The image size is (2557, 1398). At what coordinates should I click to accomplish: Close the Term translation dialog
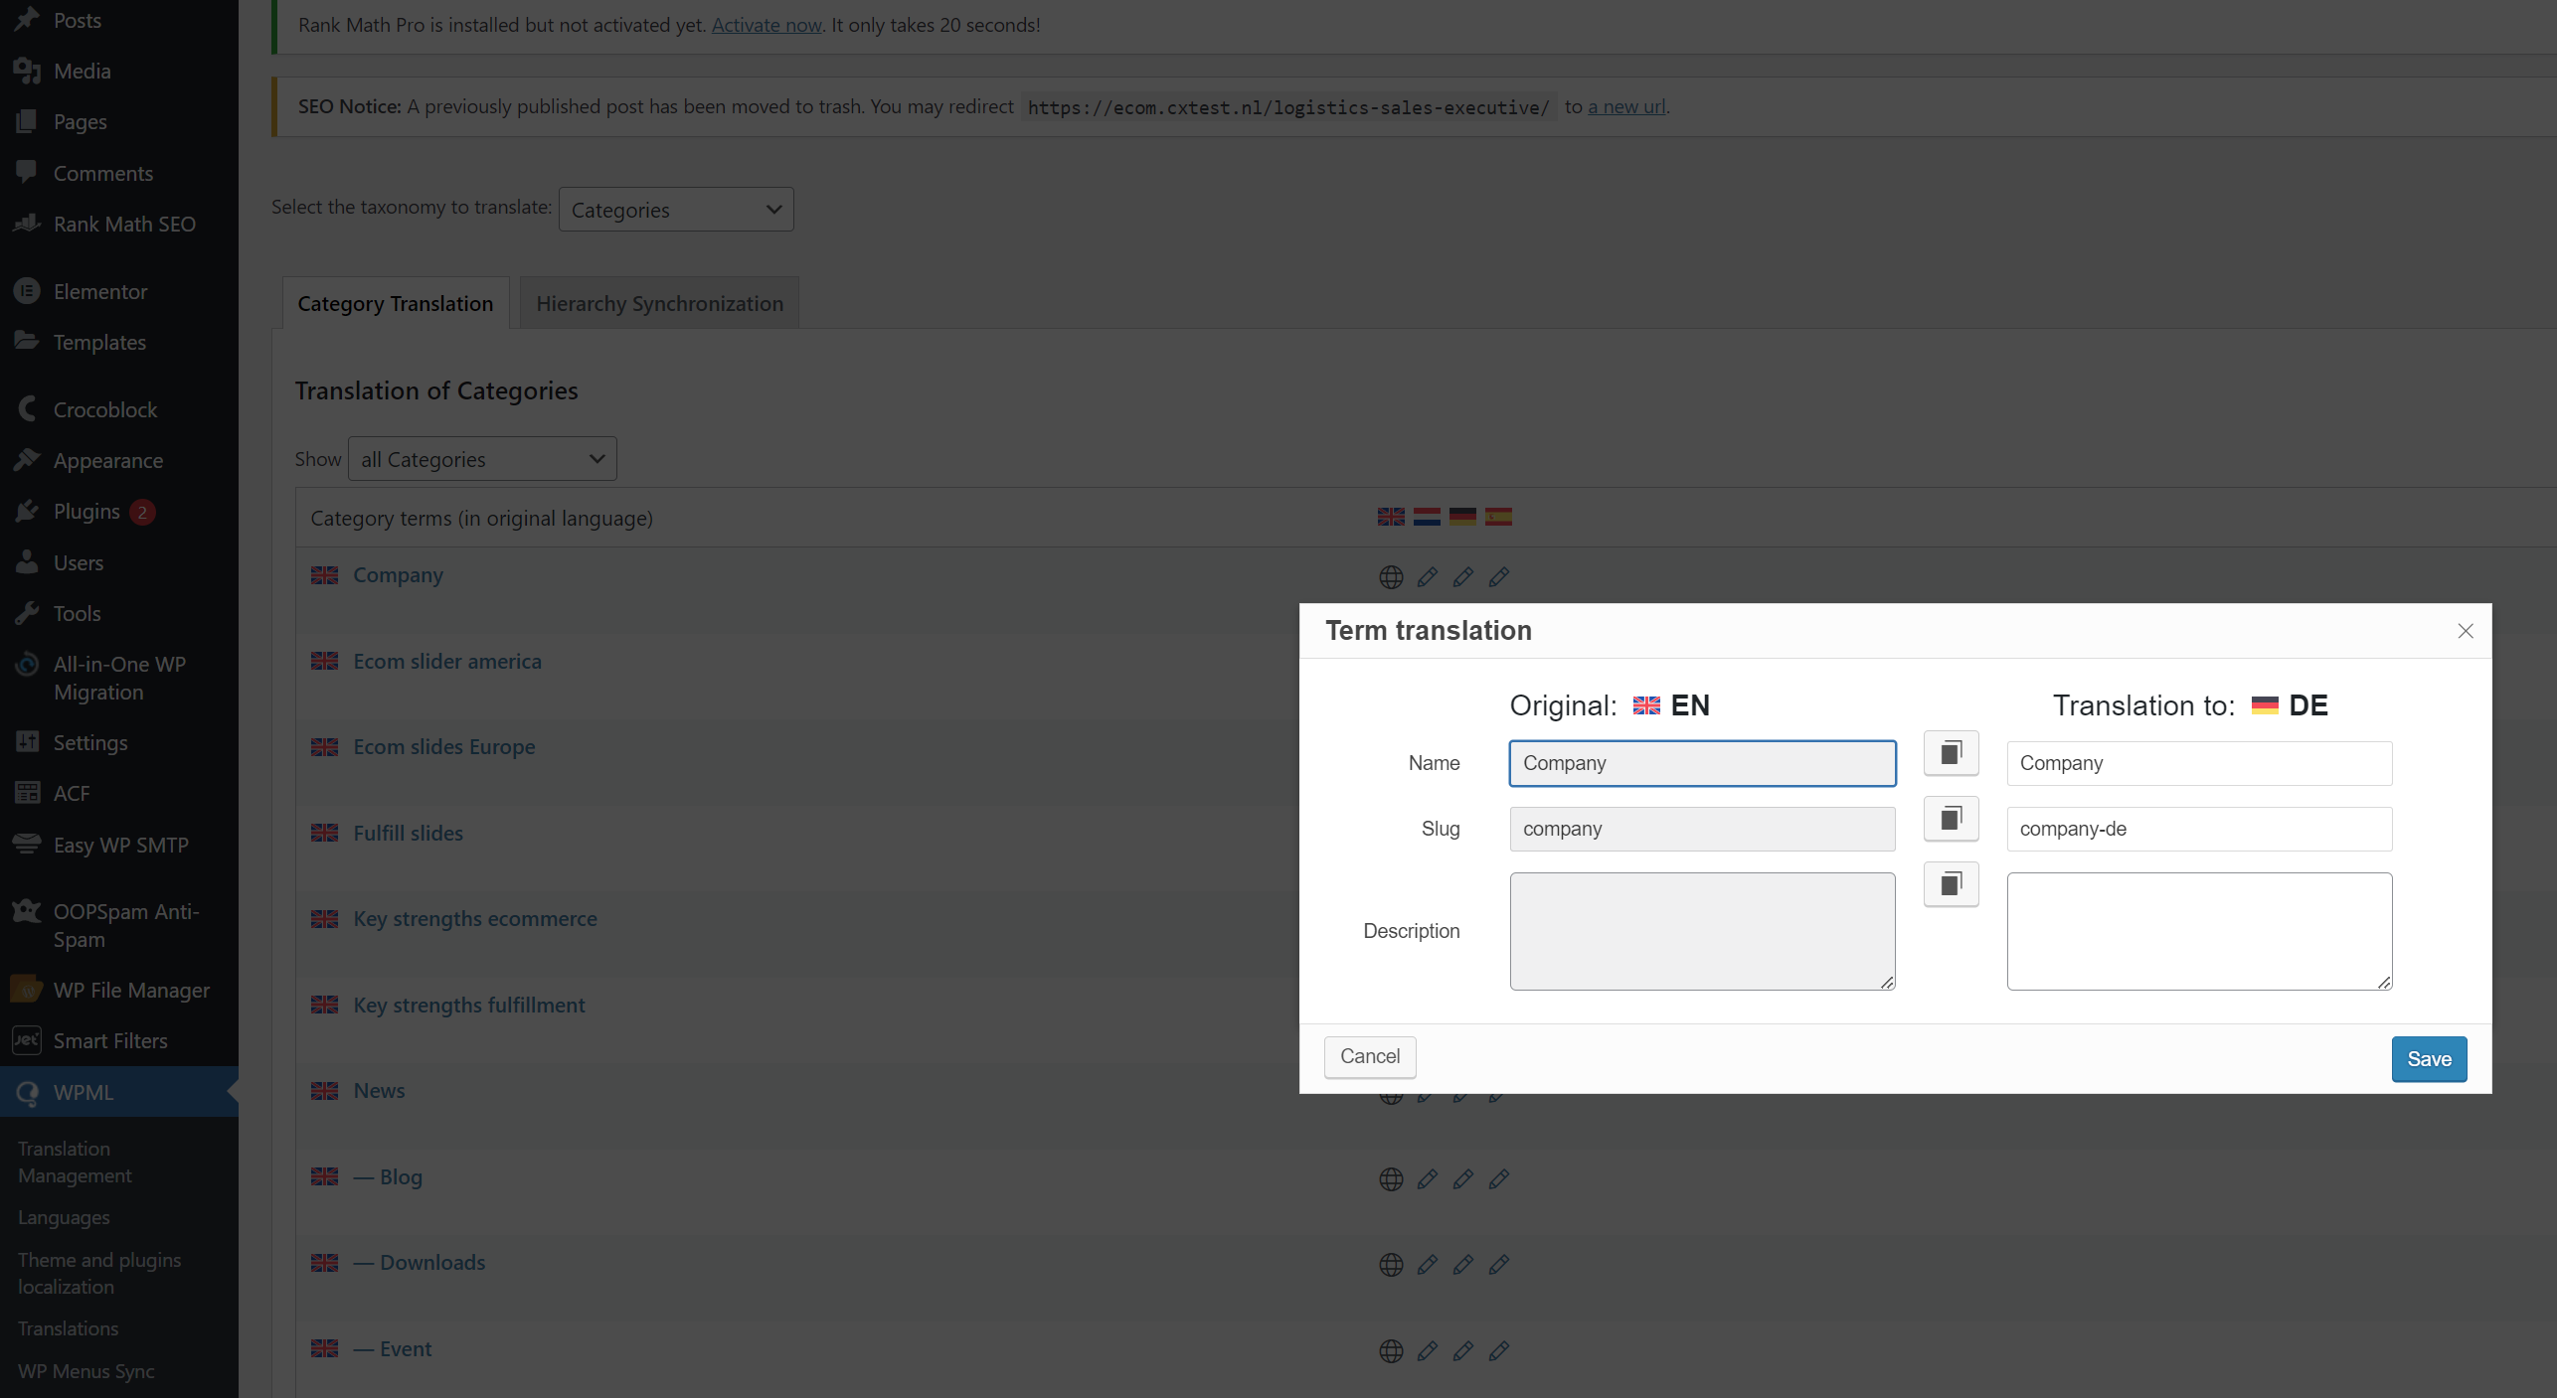(x=2465, y=631)
